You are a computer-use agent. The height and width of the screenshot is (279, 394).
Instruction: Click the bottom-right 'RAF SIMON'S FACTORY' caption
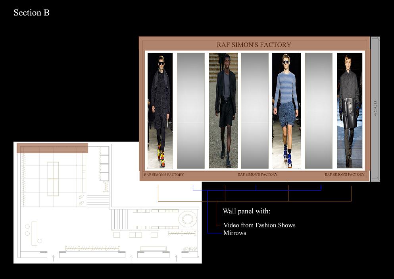pos(344,174)
